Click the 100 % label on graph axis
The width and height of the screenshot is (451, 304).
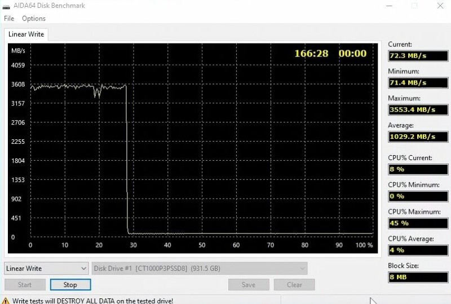(364, 245)
